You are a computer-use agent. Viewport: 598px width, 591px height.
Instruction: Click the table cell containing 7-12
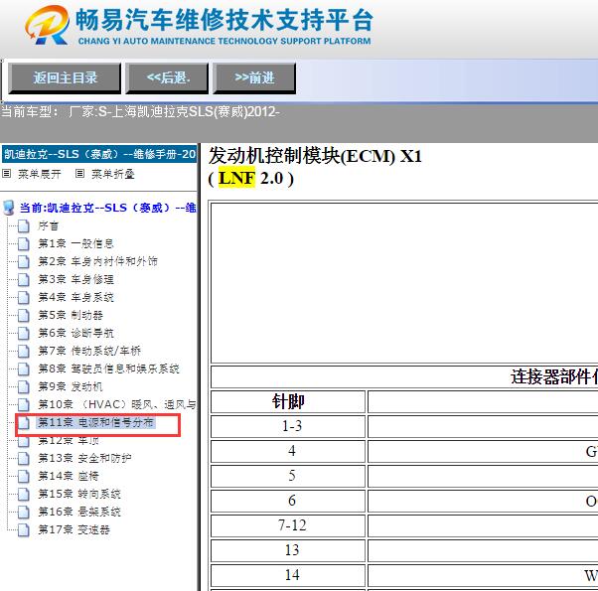tap(288, 525)
